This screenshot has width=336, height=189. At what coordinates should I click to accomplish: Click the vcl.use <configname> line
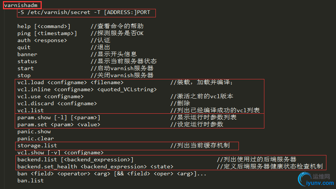point(50,96)
